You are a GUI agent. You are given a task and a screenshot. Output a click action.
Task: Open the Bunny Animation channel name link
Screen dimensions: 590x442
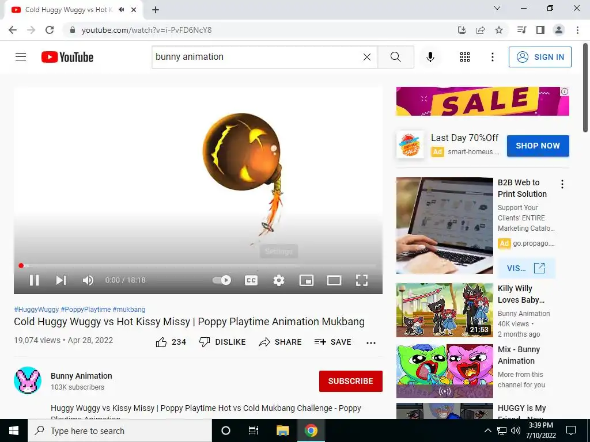tap(81, 376)
